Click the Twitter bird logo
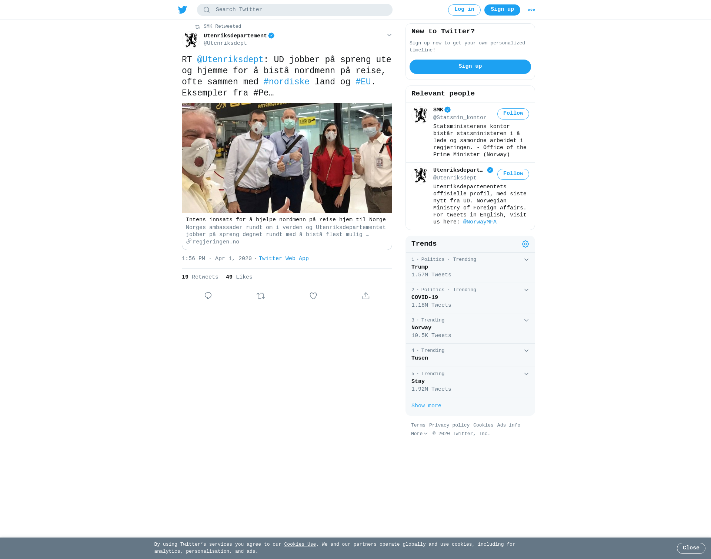This screenshot has height=559, width=711. point(182,10)
